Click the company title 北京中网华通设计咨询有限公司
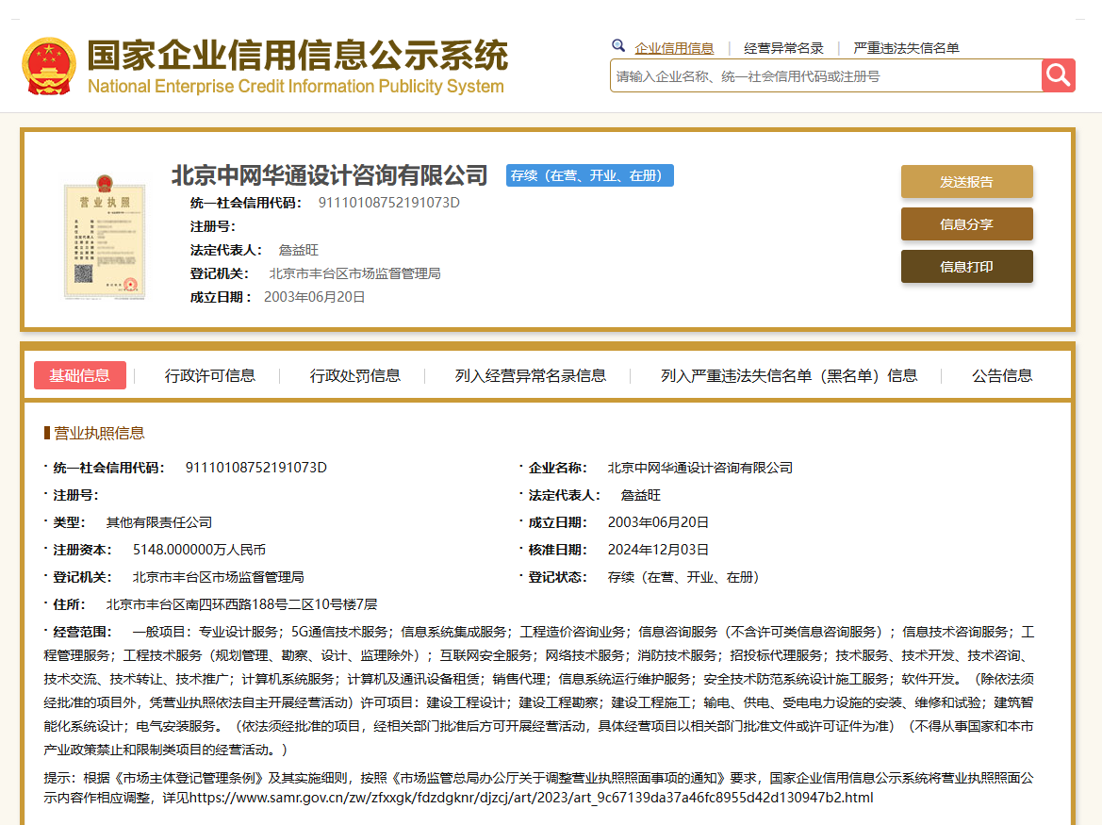 pyautogui.click(x=330, y=175)
